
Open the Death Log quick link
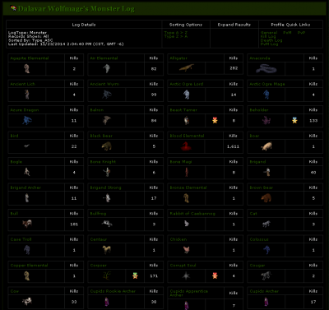(271, 40)
